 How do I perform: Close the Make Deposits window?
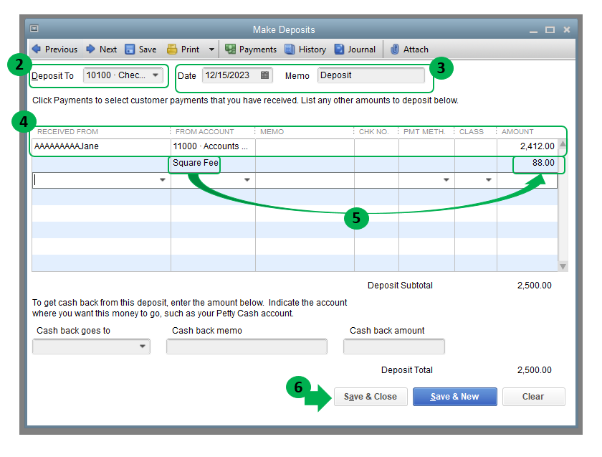567,29
